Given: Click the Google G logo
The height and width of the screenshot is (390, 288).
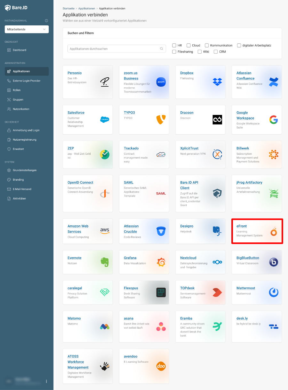Looking at the screenshot, I should pos(274,120).
